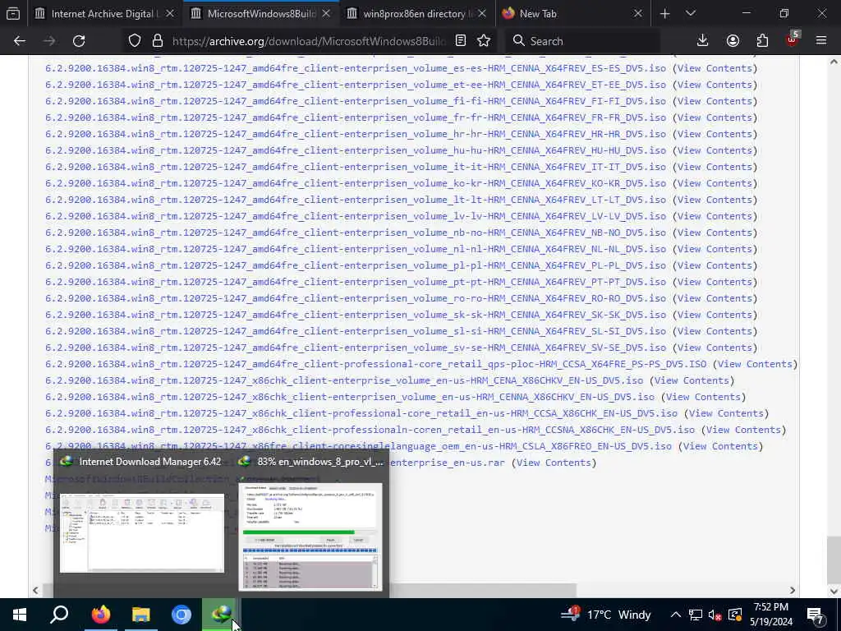Open the fr-fr X64FREV_FR-FR_DV5.iso link

[356, 117]
